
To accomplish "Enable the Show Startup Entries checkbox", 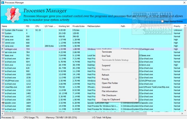I will point(162,21).
